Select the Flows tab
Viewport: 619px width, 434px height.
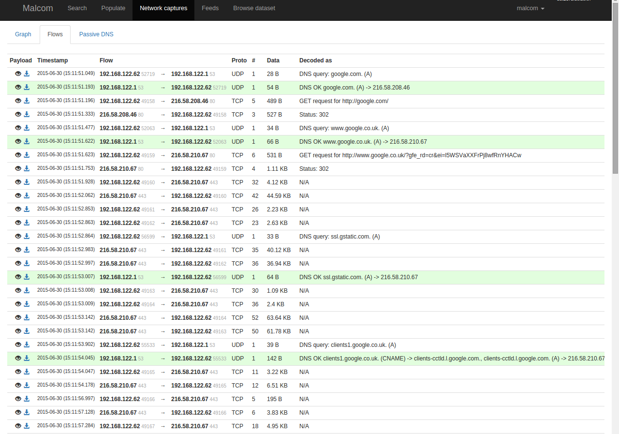pyautogui.click(x=55, y=34)
